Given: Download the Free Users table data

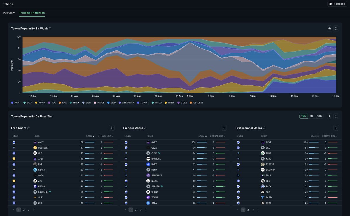Looking at the screenshot, I should (112, 128).
